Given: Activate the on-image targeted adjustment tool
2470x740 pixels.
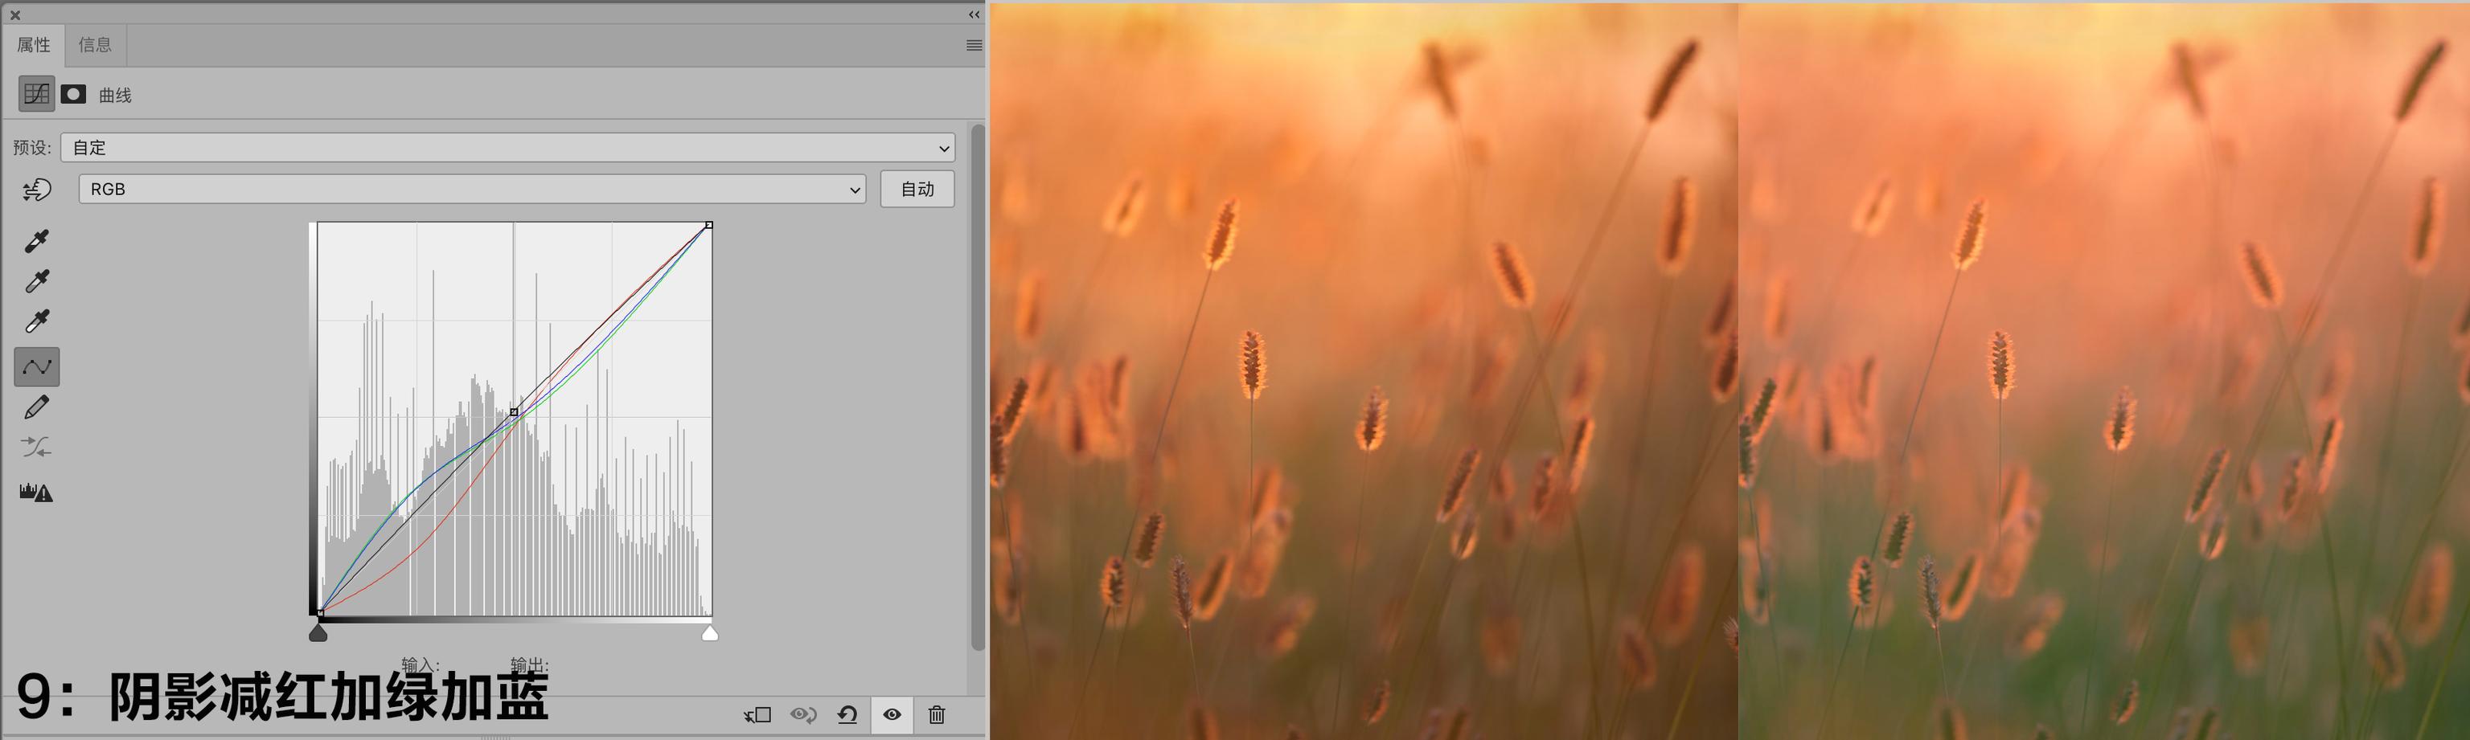Looking at the screenshot, I should tap(36, 190).
